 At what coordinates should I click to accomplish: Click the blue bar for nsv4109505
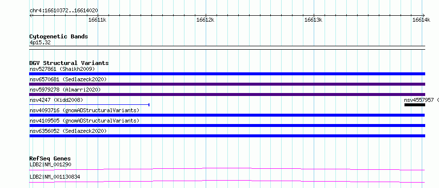coord(227,125)
